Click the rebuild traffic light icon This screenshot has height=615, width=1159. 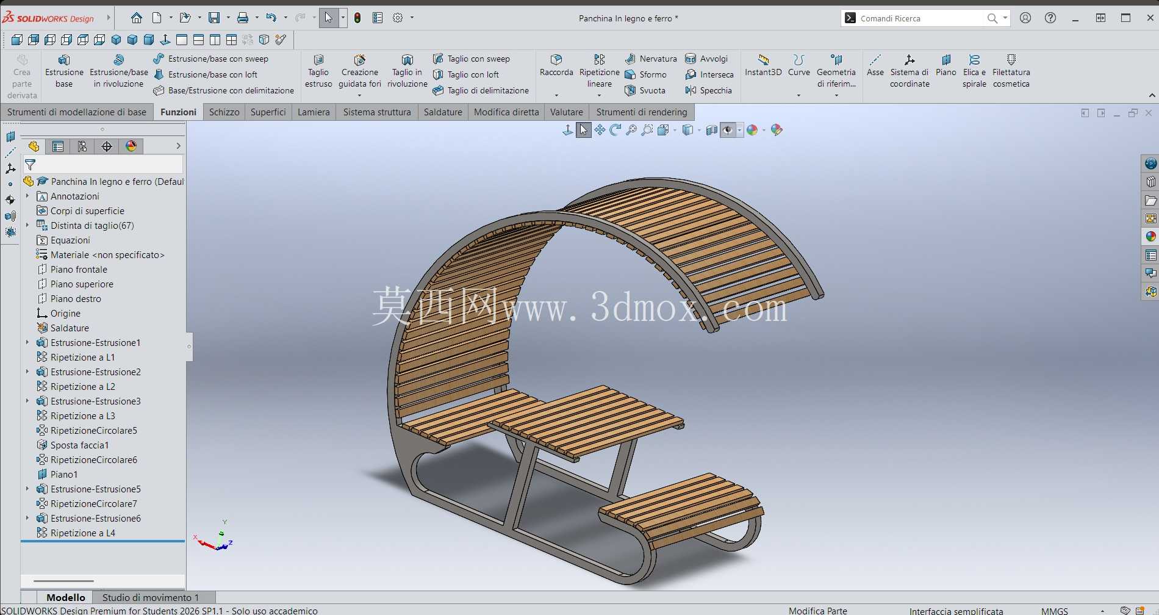(357, 18)
